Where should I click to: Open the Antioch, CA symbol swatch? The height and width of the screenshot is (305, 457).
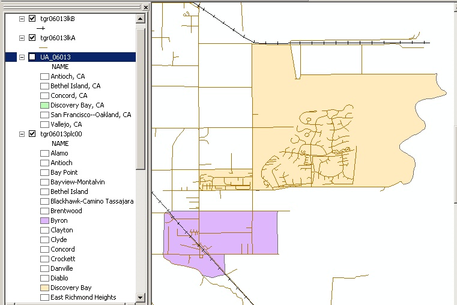tap(44, 77)
